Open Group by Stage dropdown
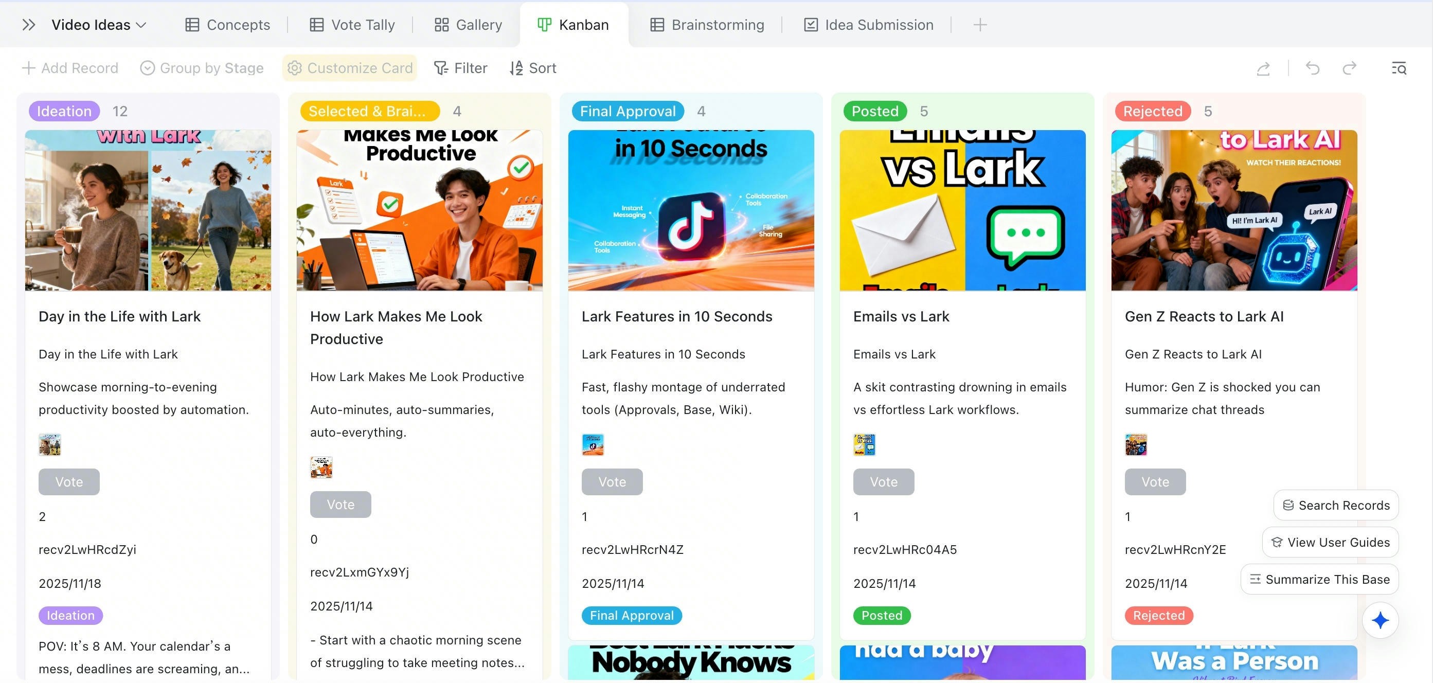The image size is (1433, 683). pyautogui.click(x=202, y=68)
